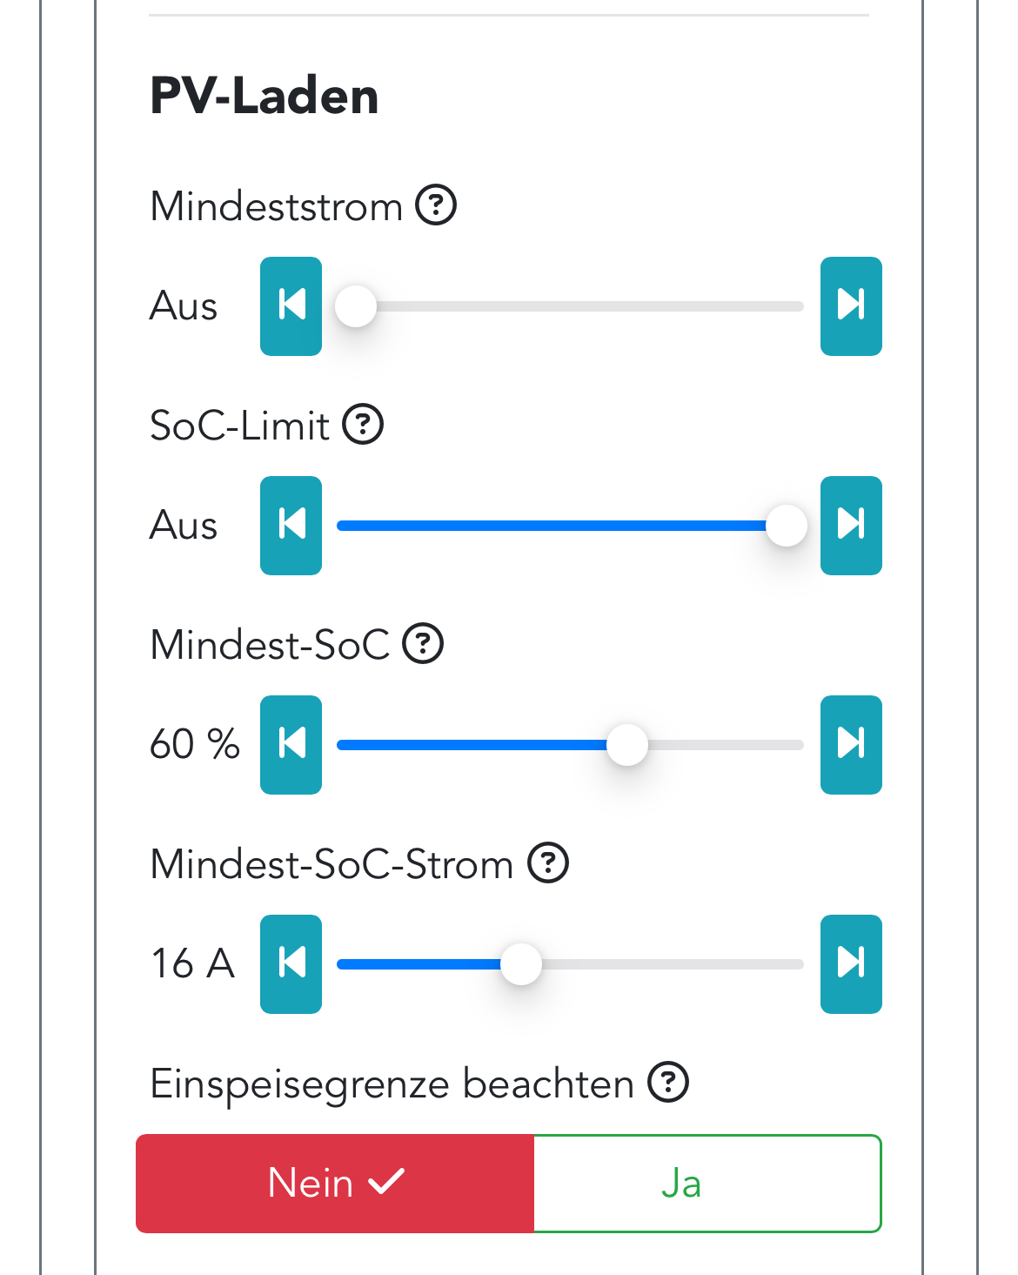Click the PV-Laden section heading

pos(265,96)
